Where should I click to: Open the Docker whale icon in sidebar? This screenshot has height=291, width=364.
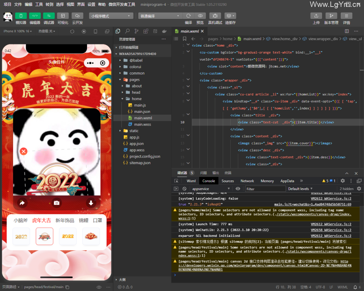pos(165,31)
